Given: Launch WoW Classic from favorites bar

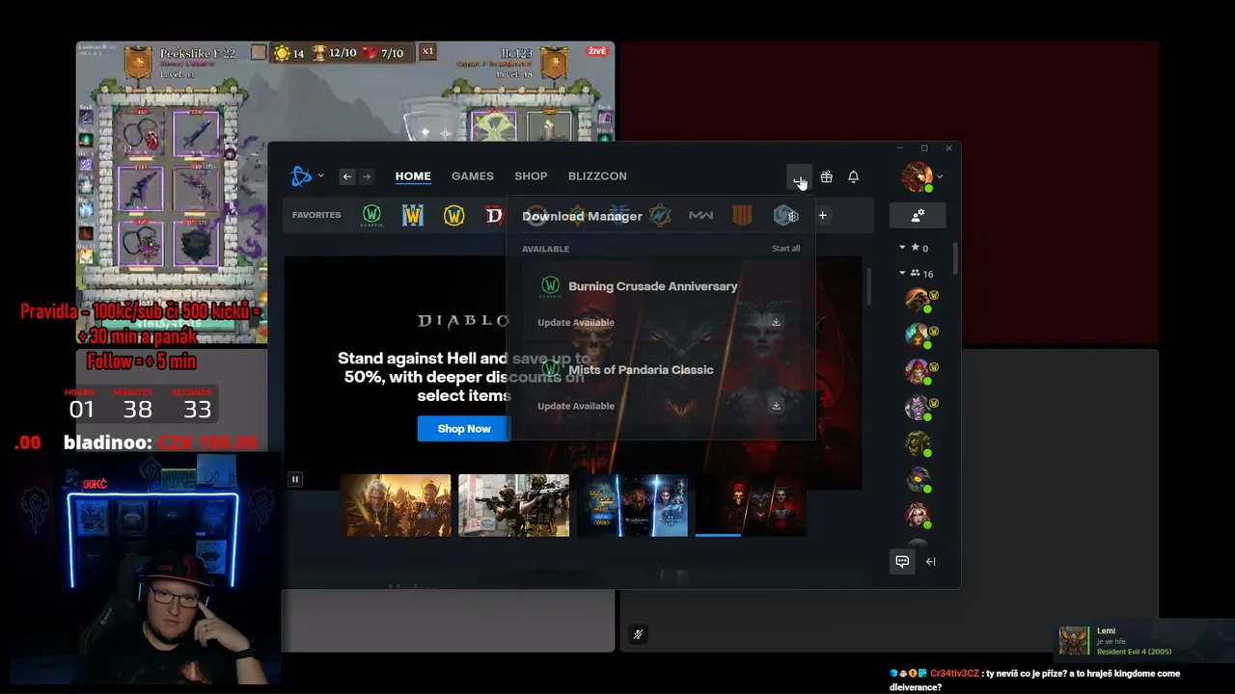Looking at the screenshot, I should [371, 215].
